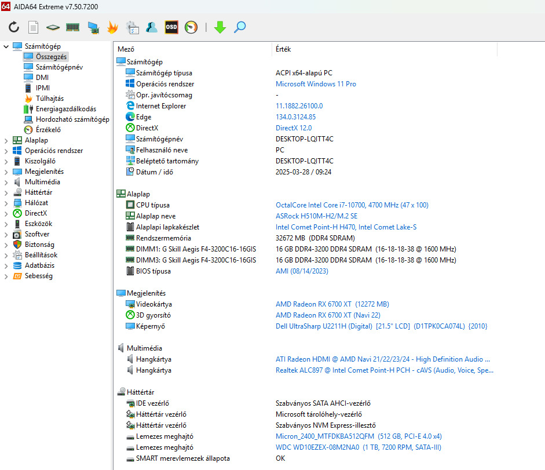The image size is (545, 470).
Task: Open AMD Radeon RX 6700 XT (Navi 22) link
Action: (328, 315)
